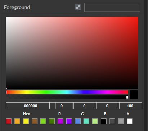Click the alpha opacity slider handle
The height and width of the screenshot is (131, 148).
(x=127, y=97)
